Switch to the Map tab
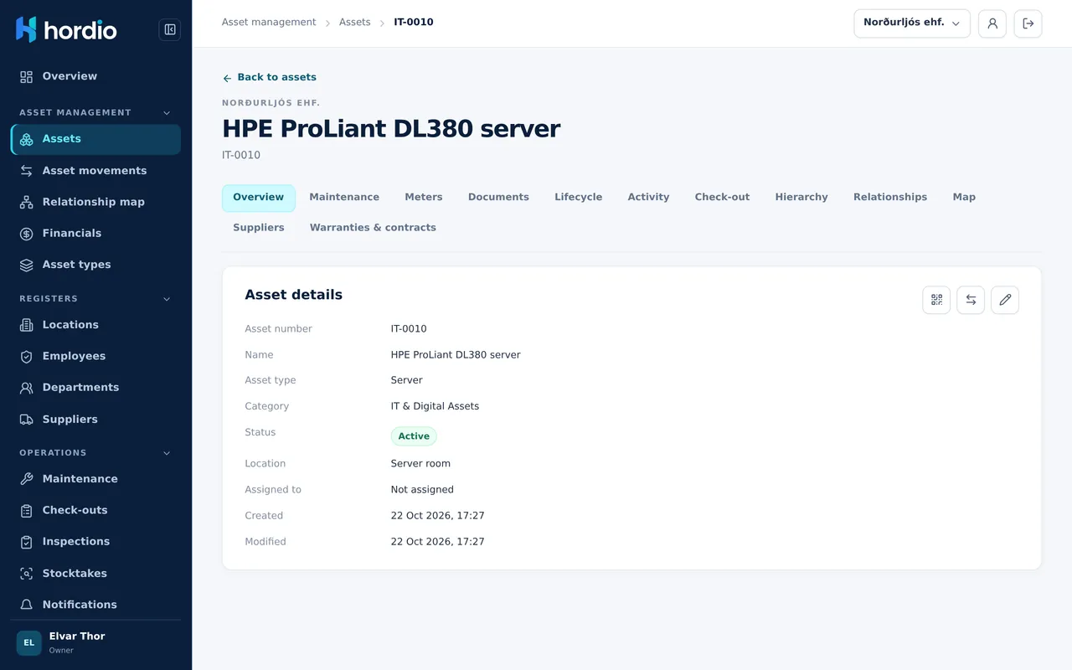Screen dimensions: 1072x670 pyautogui.click(x=964, y=198)
